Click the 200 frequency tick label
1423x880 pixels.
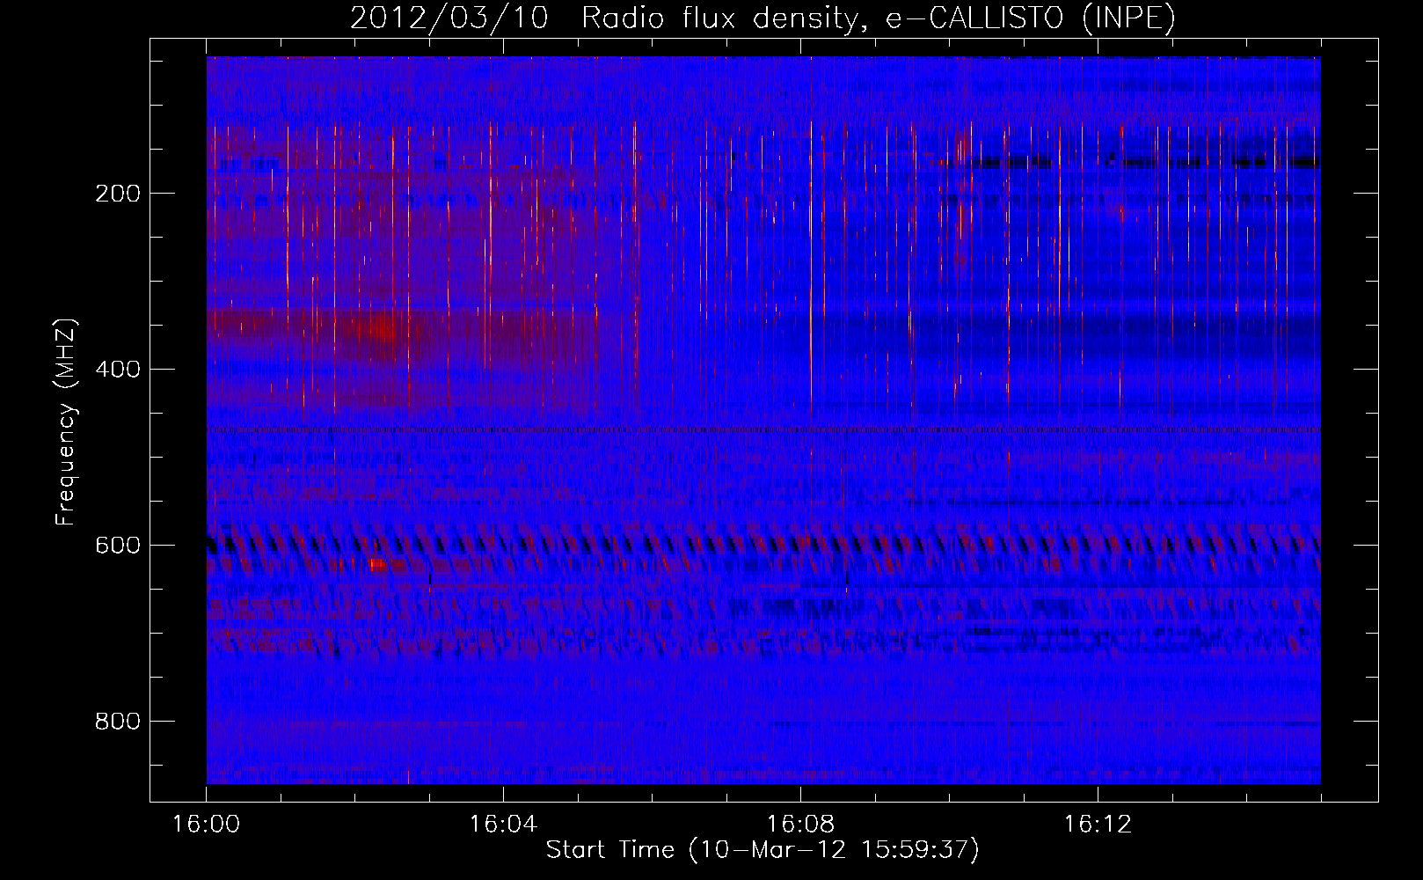point(118,194)
